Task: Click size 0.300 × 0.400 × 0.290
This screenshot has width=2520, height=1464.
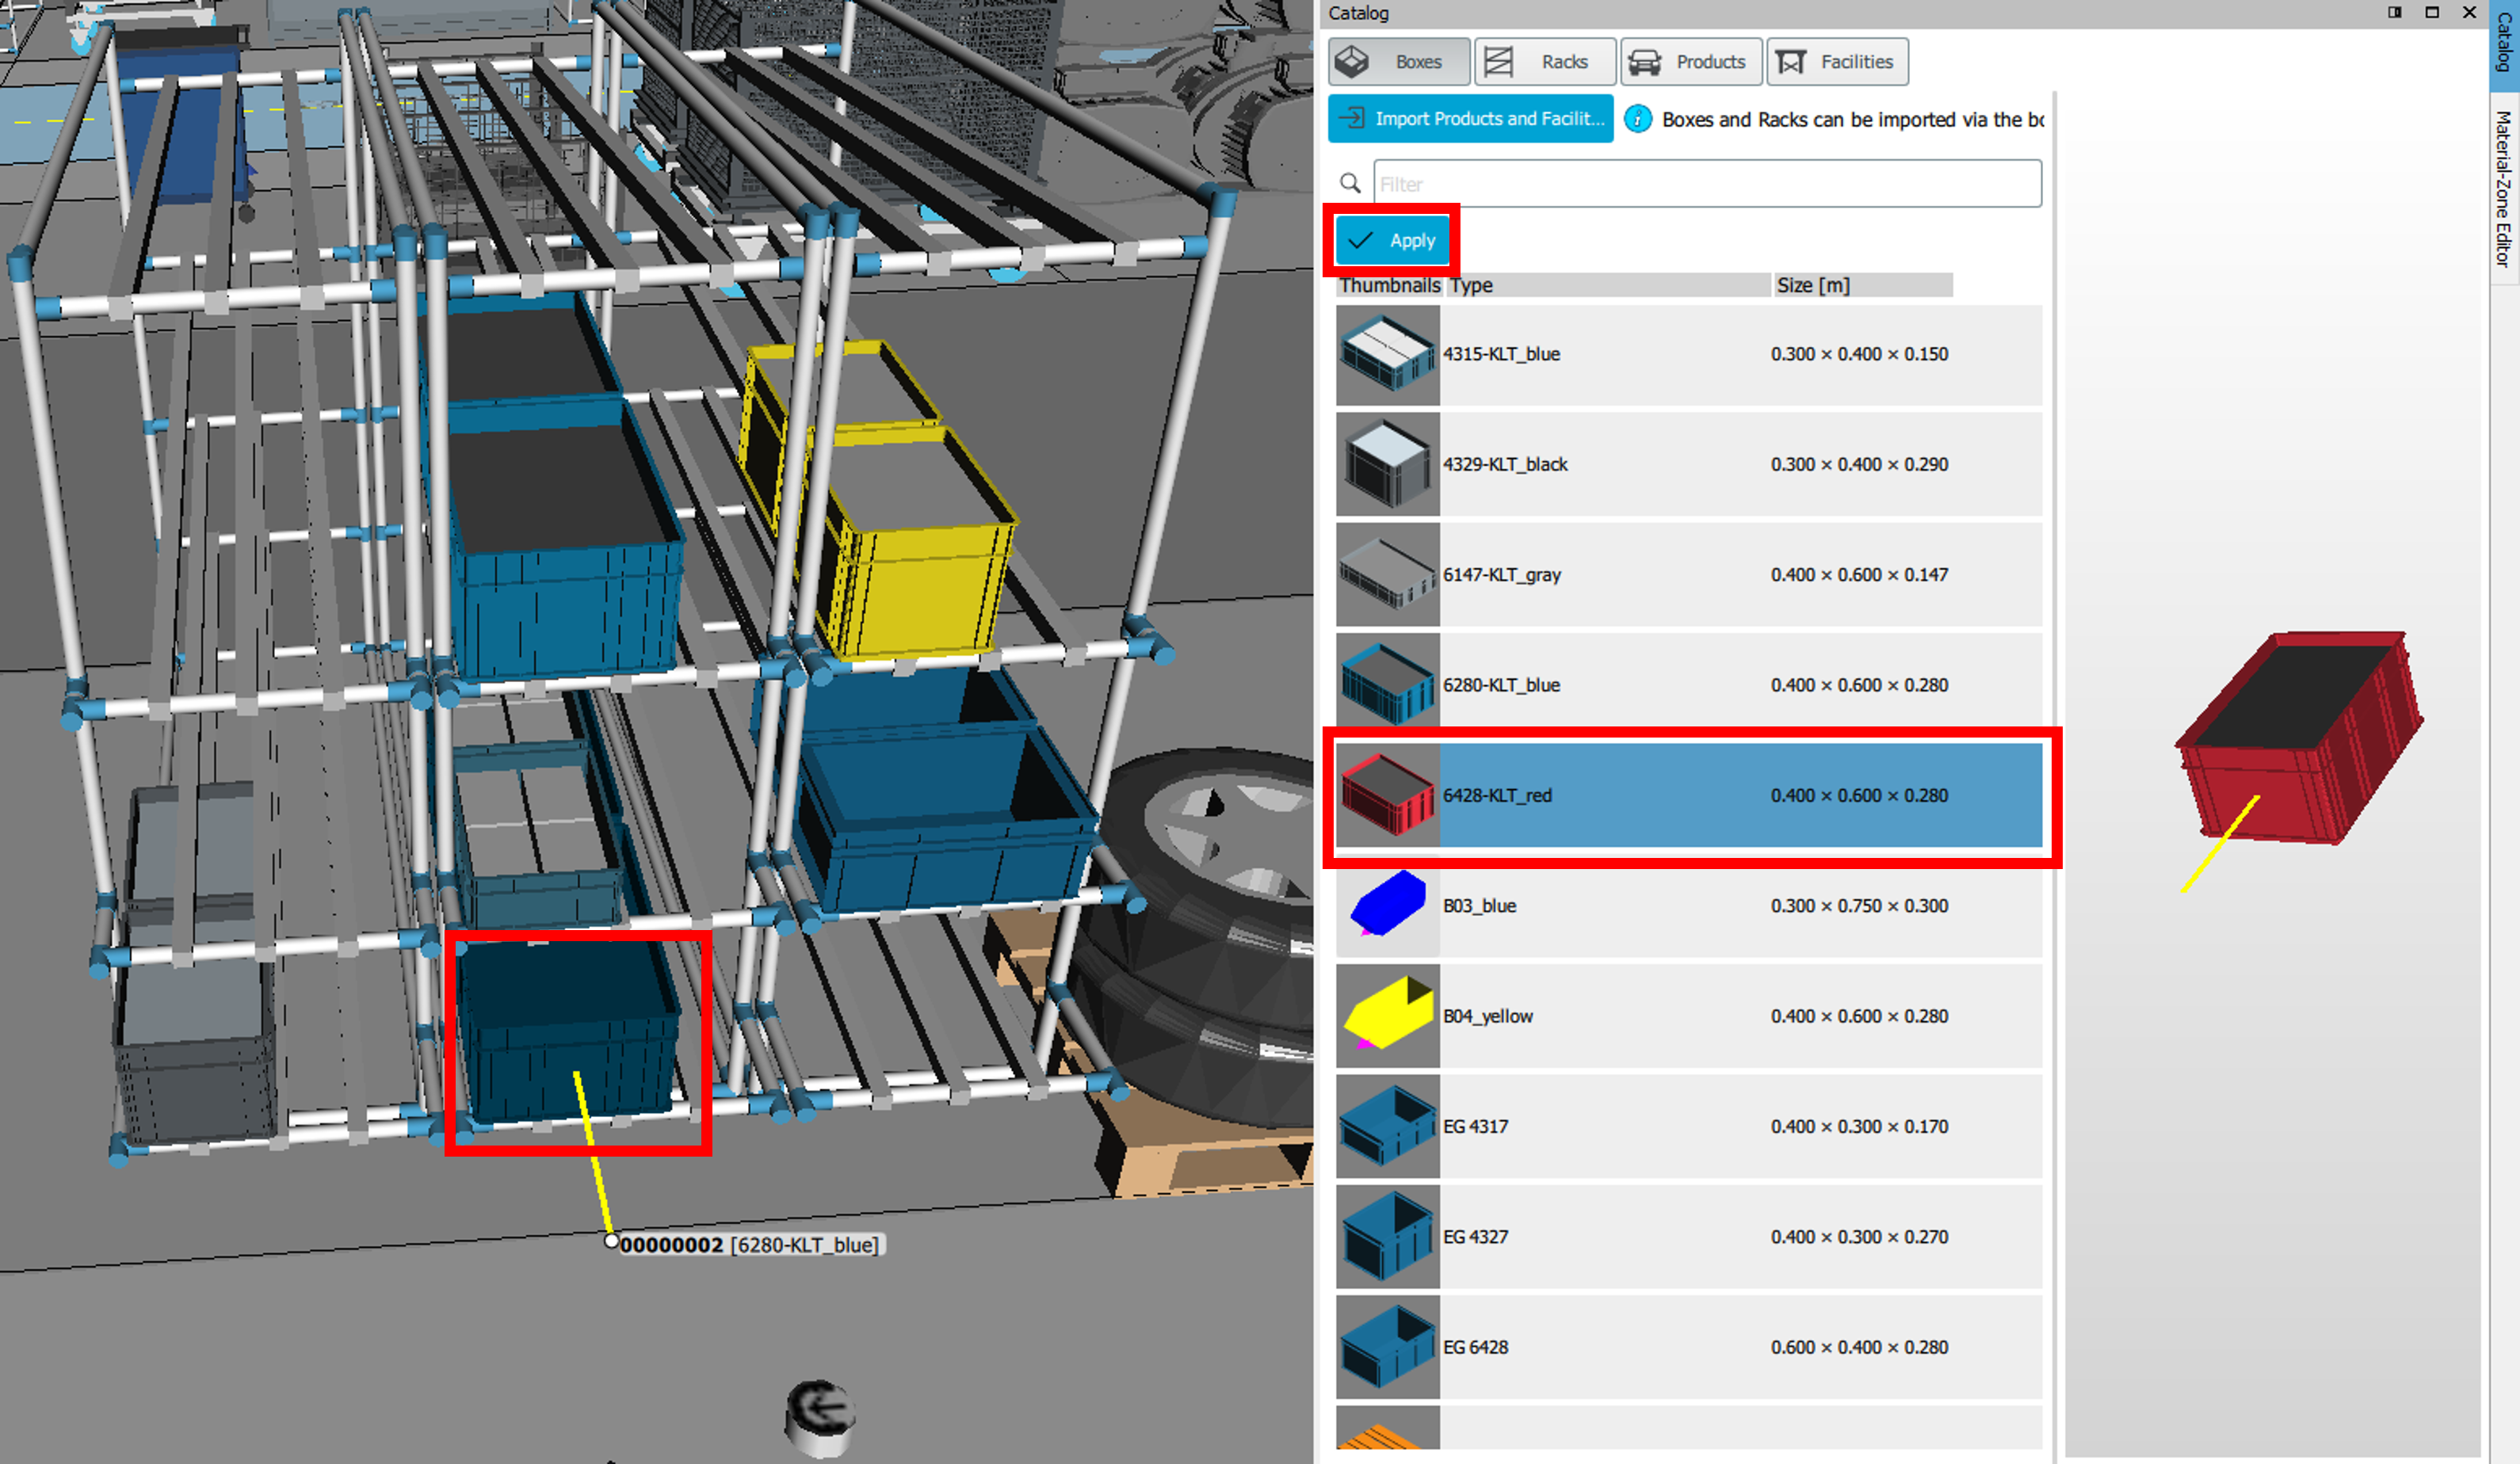Action: pos(1859,465)
